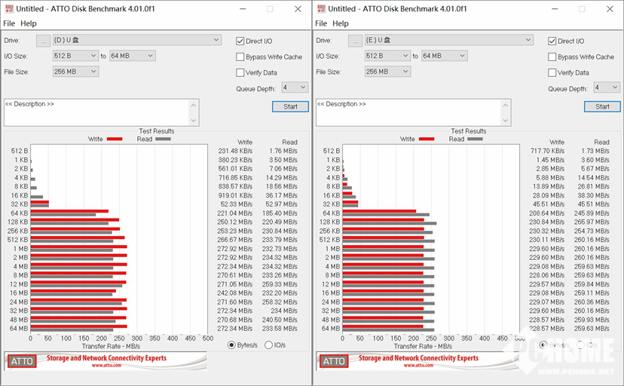Image resolution: width=624 pixels, height=386 pixels.
Task: Click red Write legend swatch in right window
Action: click(x=427, y=139)
